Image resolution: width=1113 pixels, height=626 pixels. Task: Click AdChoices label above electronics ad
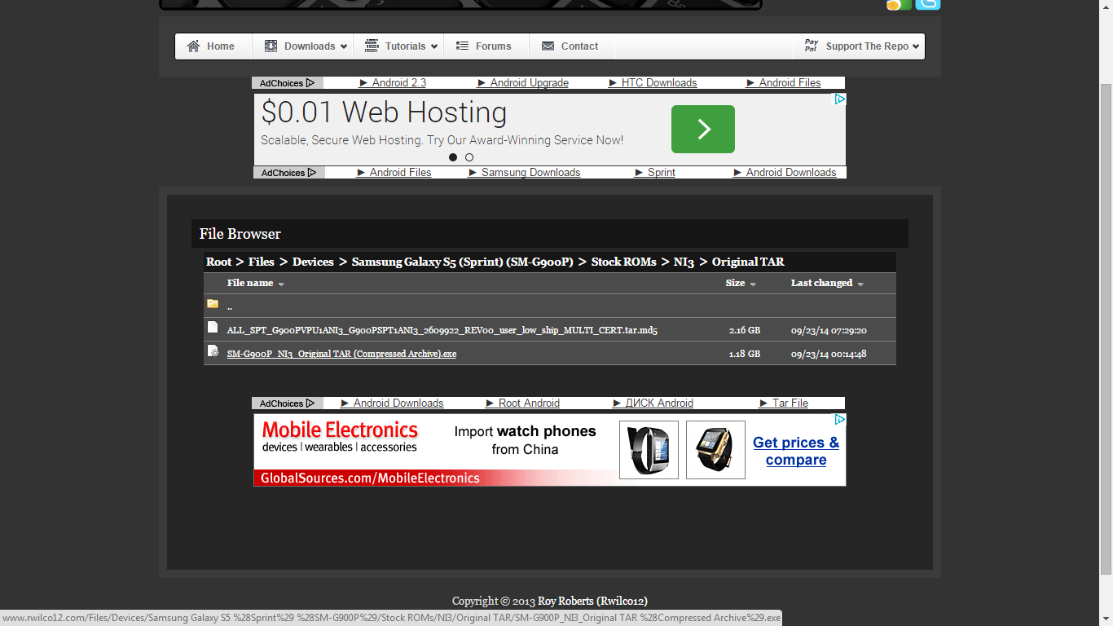(x=288, y=403)
